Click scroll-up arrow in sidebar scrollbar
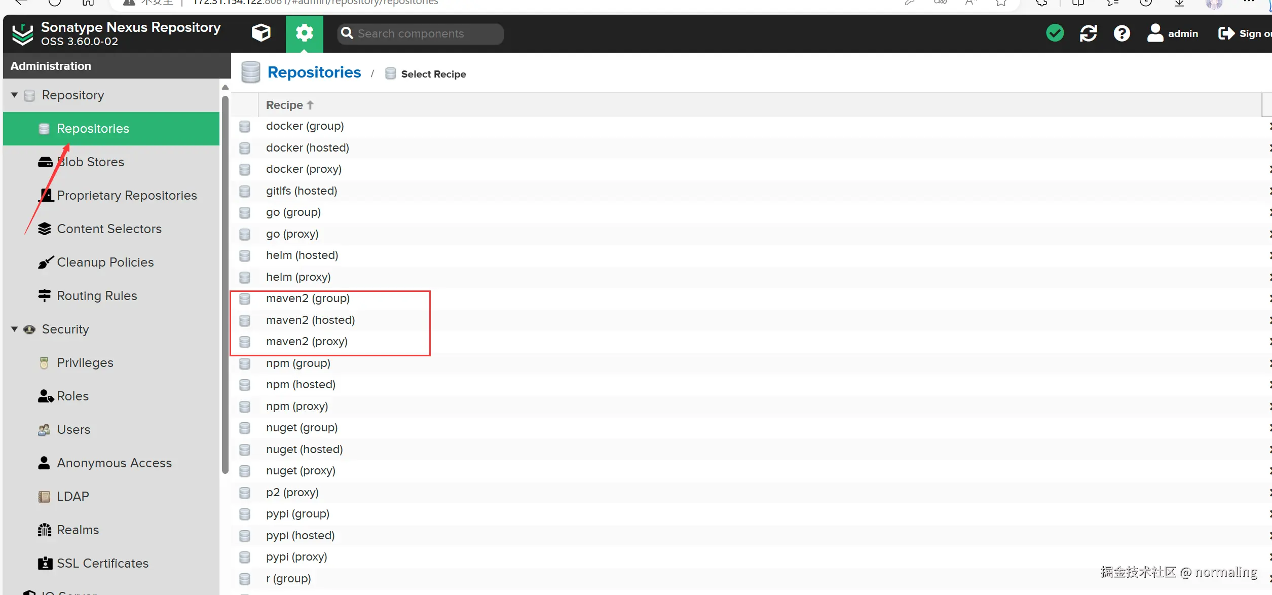Image resolution: width=1272 pixels, height=595 pixels. (225, 87)
